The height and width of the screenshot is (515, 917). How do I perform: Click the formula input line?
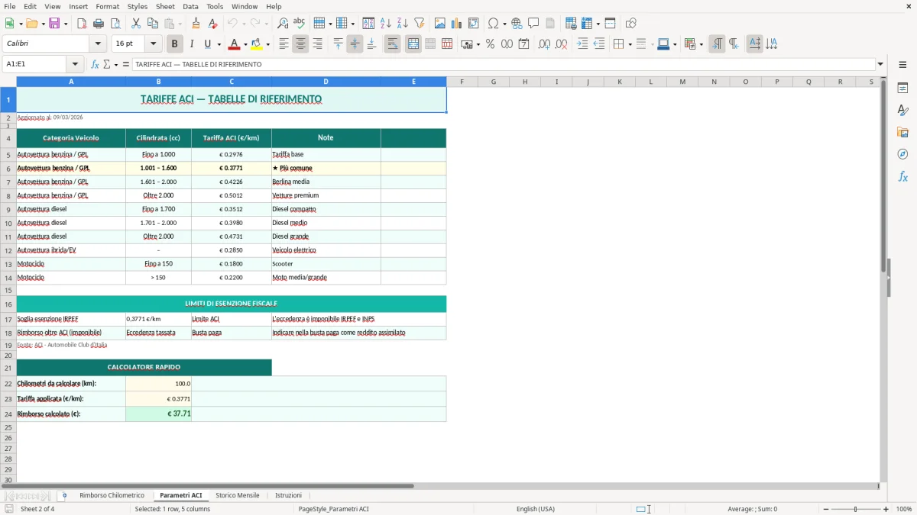pyautogui.click(x=503, y=64)
